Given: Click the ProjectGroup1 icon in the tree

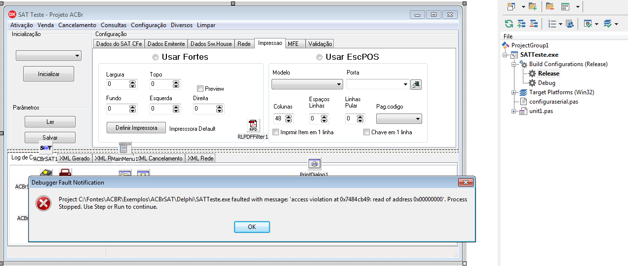Looking at the screenshot, I should click(x=506, y=45).
